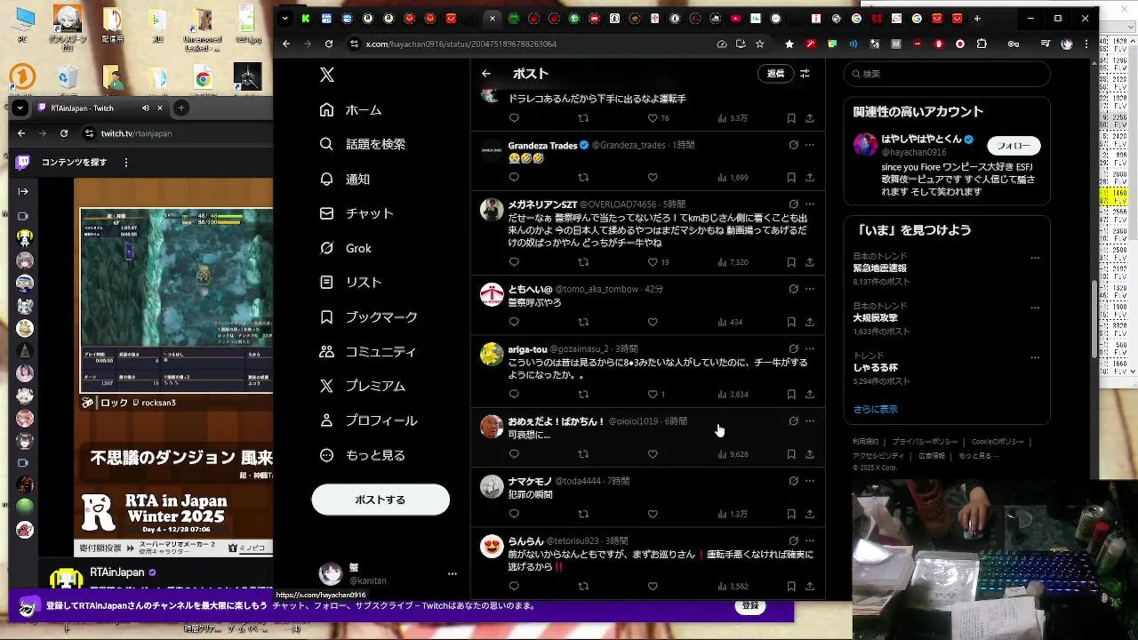
Task: Like the ariga-tou post
Action: [x=653, y=394]
